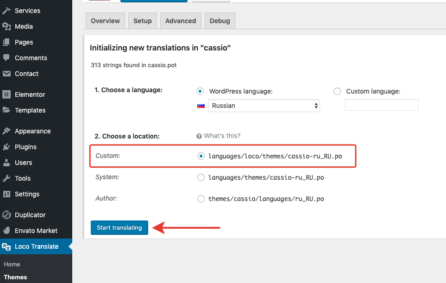Image resolution: width=446 pixels, height=283 pixels.
Task: Choose the Custom location radio option
Action: [201, 156]
